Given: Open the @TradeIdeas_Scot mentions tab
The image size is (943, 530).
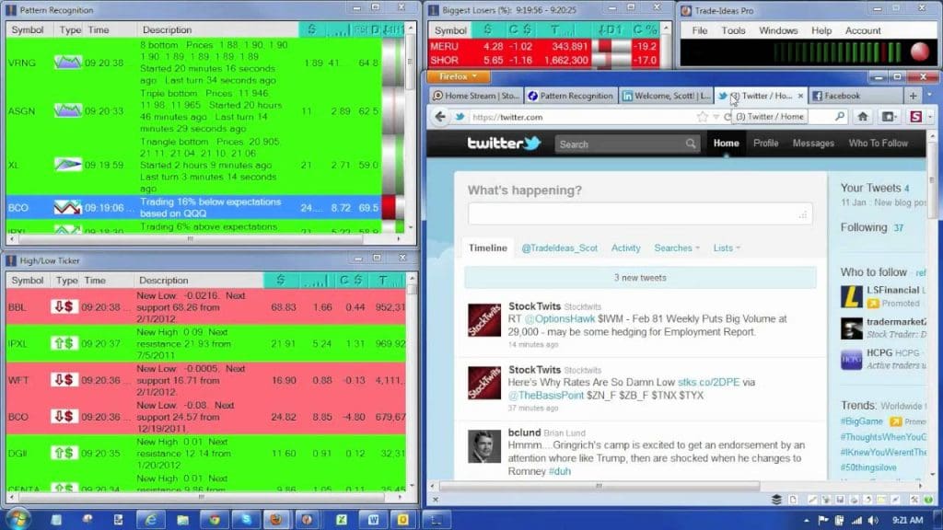Looking at the screenshot, I should tap(559, 248).
